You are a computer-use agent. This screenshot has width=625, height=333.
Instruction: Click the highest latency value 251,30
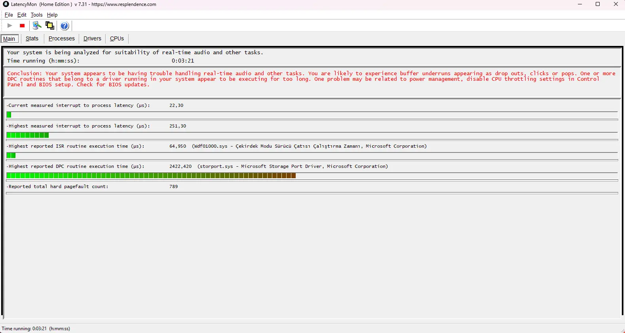178,126
